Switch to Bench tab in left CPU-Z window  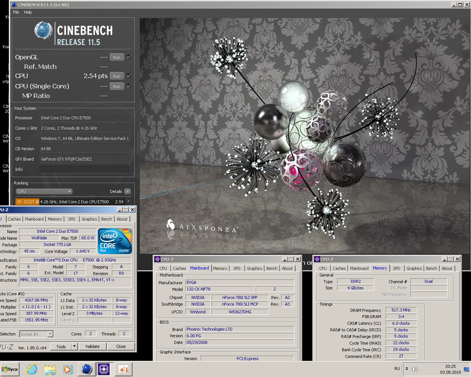[107, 219]
